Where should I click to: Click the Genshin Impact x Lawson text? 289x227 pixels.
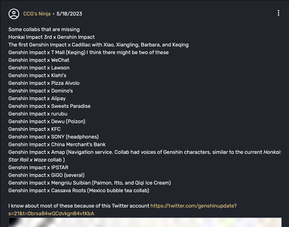(39, 68)
